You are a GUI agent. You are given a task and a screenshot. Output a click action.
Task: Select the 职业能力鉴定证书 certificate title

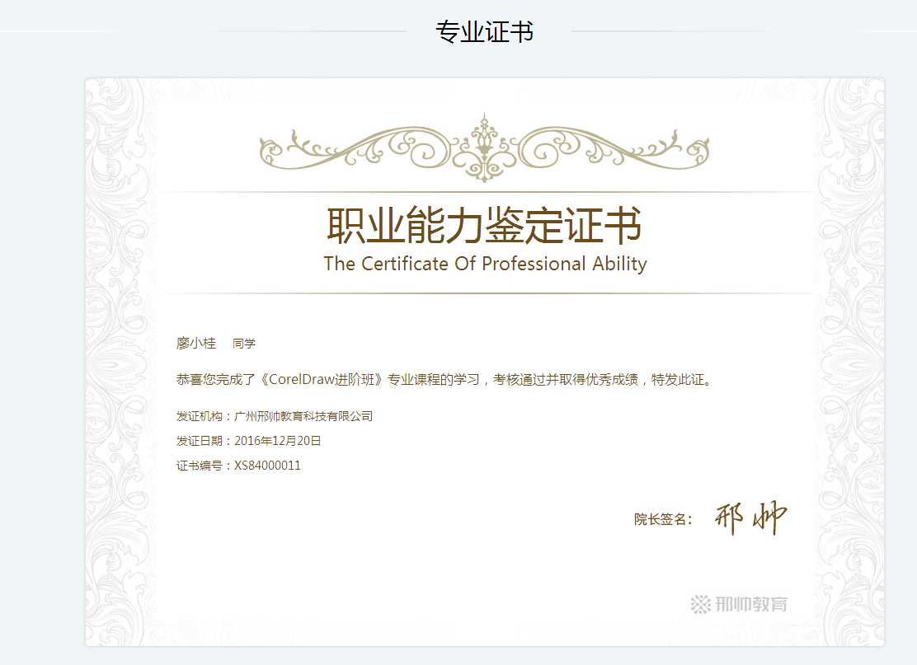484,225
